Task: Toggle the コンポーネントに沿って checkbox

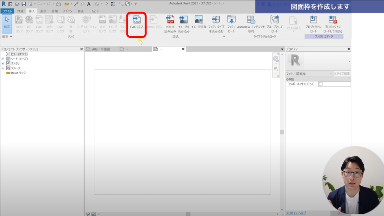Action: 321,84
